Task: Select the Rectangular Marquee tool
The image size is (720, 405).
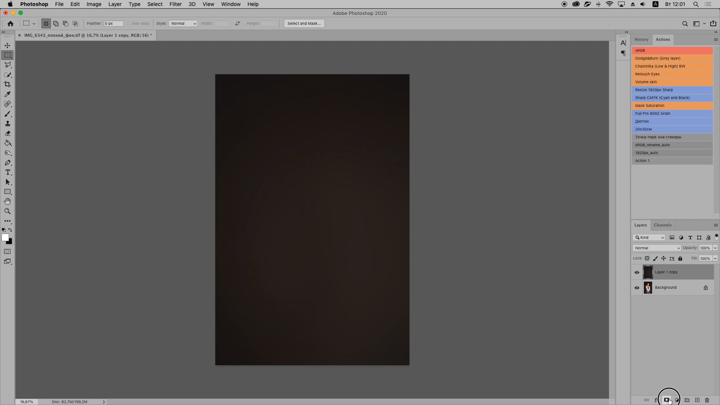Action: [x=7, y=55]
